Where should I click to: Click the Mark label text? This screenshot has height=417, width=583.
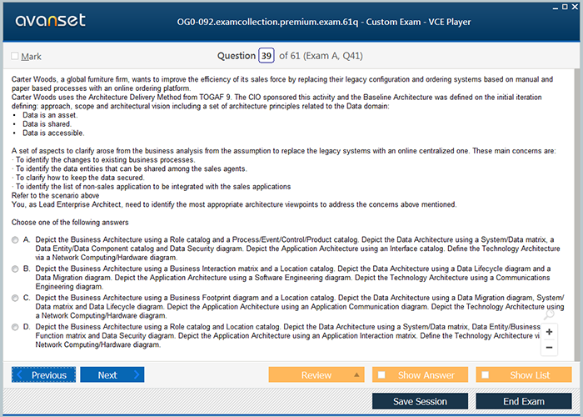(x=32, y=57)
